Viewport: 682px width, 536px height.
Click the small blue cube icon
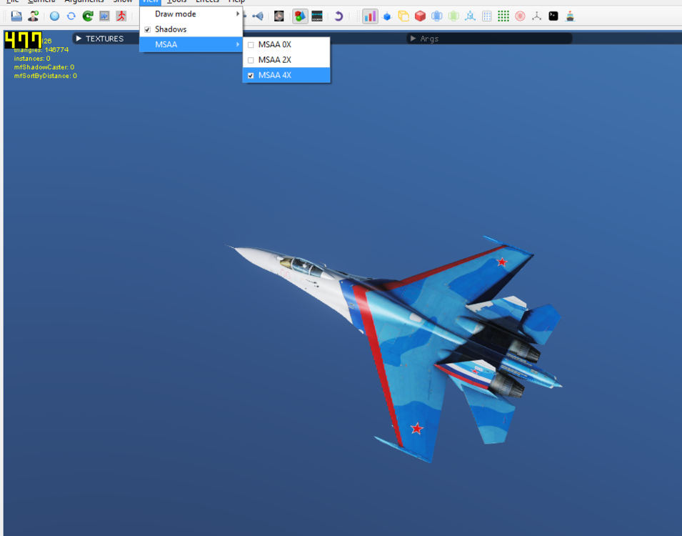pos(386,16)
